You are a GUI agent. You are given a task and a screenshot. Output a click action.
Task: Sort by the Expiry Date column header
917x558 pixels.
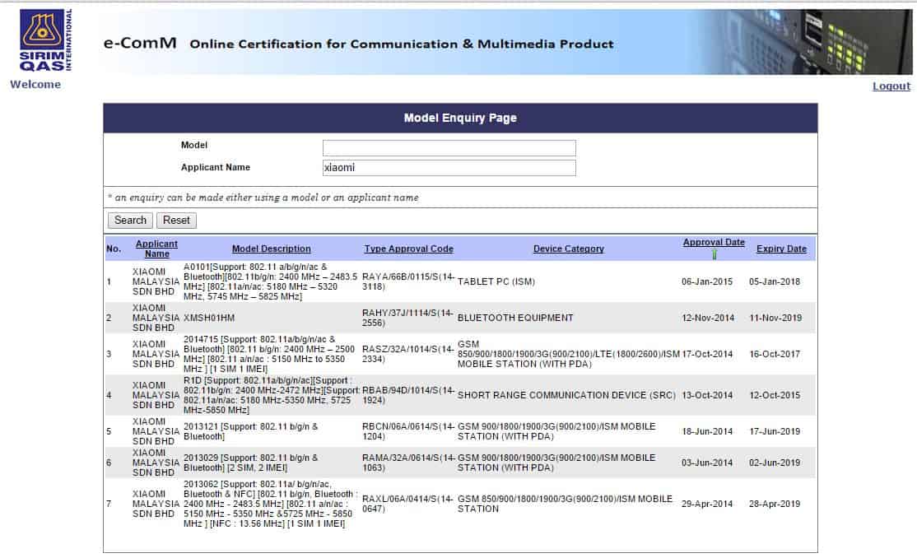781,249
